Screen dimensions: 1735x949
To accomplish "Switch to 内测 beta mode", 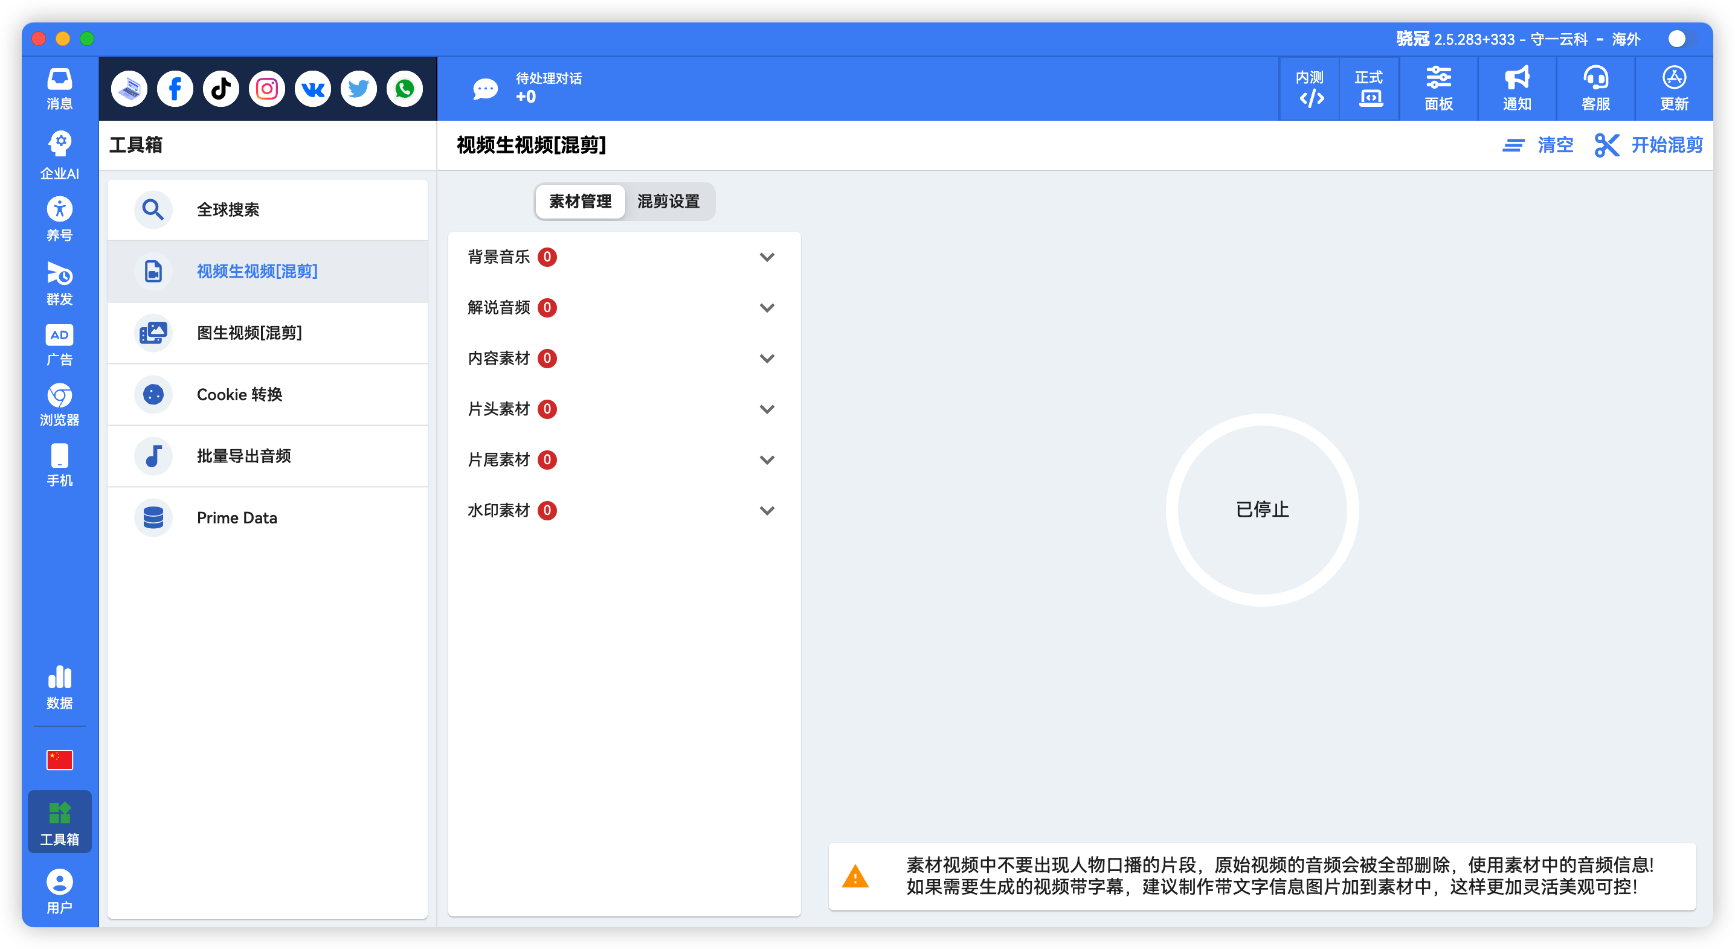I will [1309, 89].
